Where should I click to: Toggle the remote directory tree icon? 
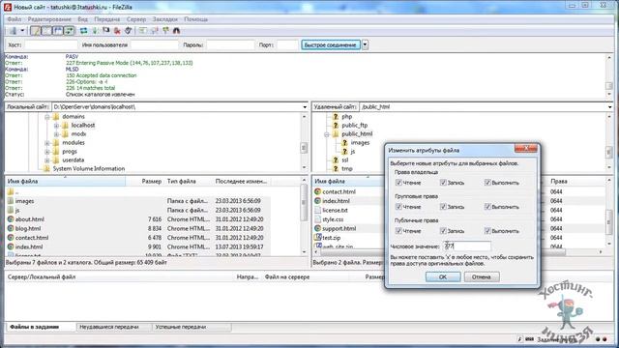(x=58, y=31)
